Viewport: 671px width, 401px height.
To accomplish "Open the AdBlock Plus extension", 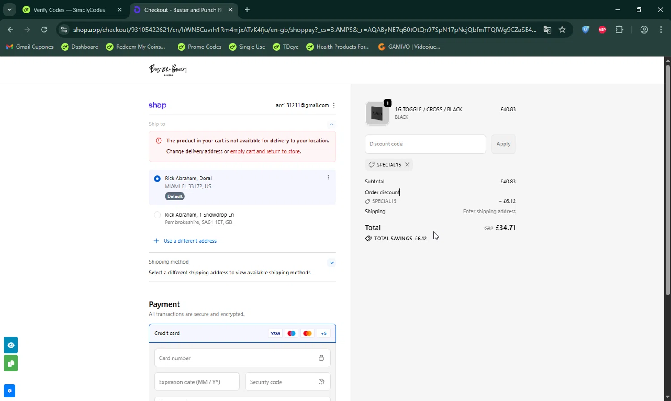I will (602, 30).
